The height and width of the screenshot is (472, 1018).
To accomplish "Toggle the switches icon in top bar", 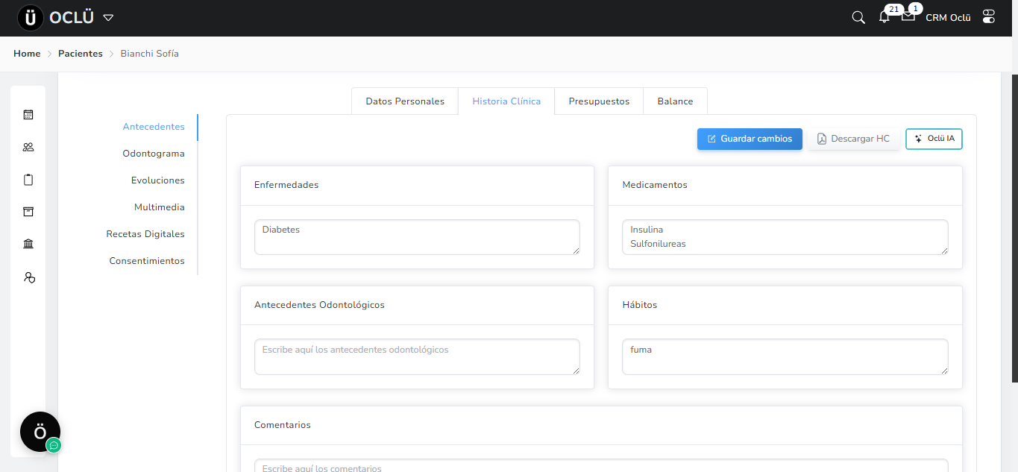I will click(x=989, y=16).
